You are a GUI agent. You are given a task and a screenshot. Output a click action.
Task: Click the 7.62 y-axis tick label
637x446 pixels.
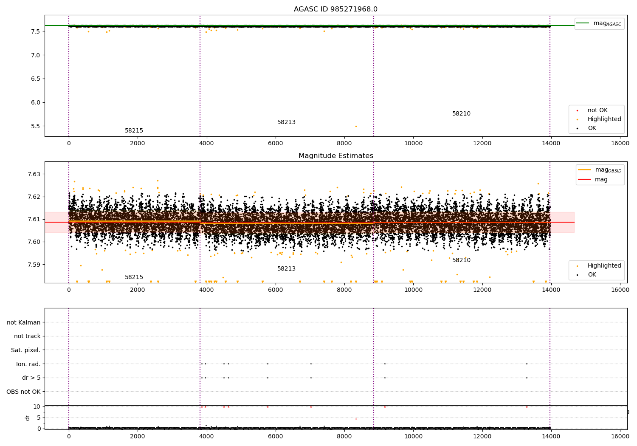[x=34, y=197]
